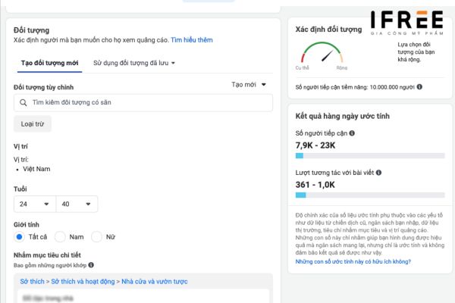The height and width of the screenshot is (303, 455).
Task: Click info icon beside Số người tiếp cận
Action: coord(352,133)
